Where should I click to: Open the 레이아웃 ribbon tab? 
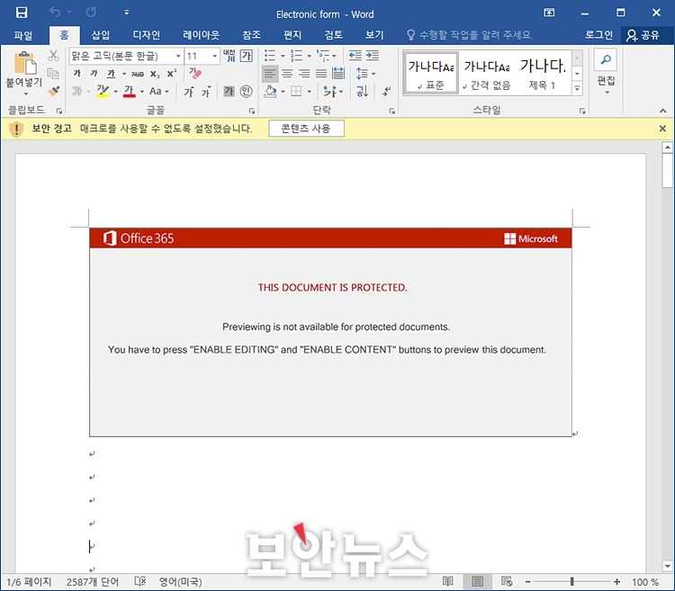[x=201, y=35]
